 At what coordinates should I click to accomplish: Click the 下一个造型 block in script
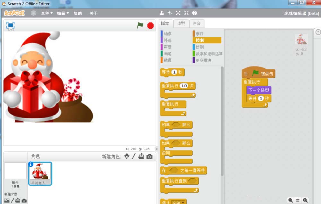tap(259, 90)
